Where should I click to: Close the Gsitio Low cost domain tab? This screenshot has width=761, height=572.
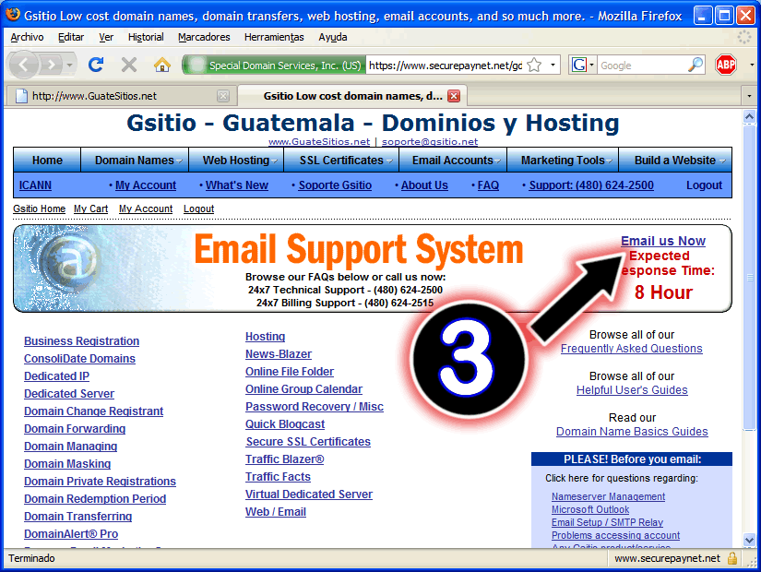pos(454,96)
